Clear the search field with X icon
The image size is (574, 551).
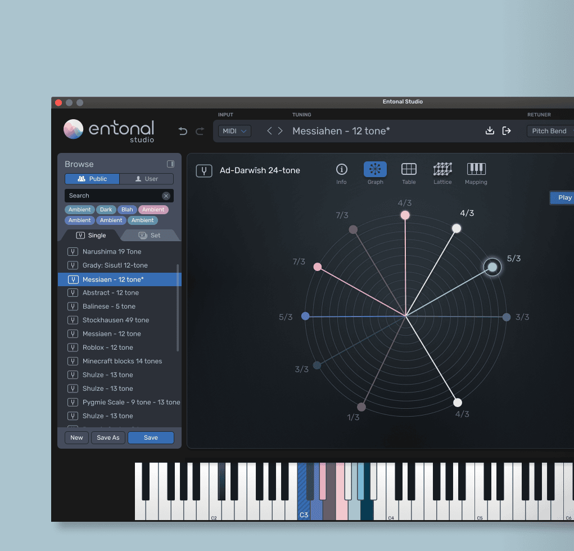pos(166,196)
